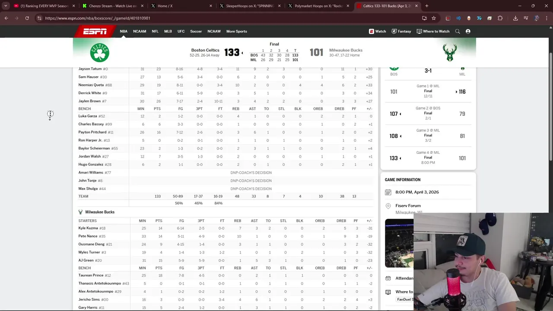
Task: Switch to the Ranking EVERY MVP Season tab
Action: (x=44, y=6)
